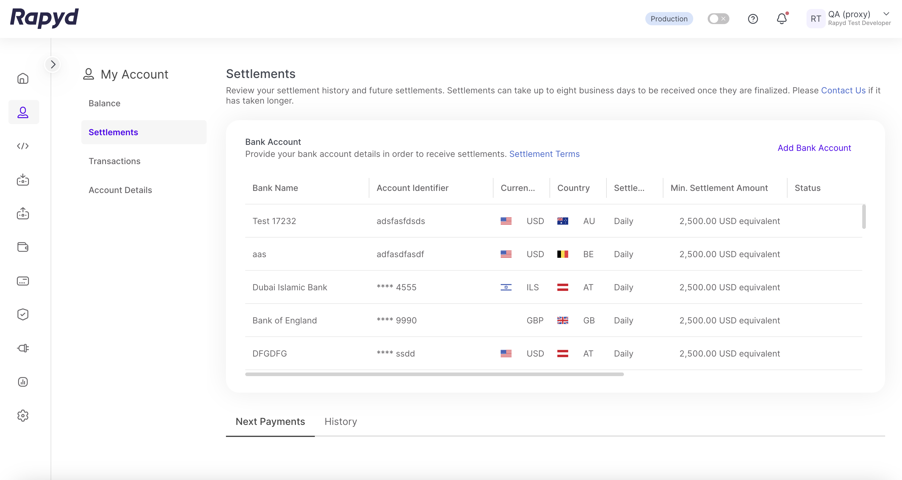This screenshot has height=480, width=902.
Task: Open the plug-in integrations icon in sidebar
Action: (x=23, y=348)
